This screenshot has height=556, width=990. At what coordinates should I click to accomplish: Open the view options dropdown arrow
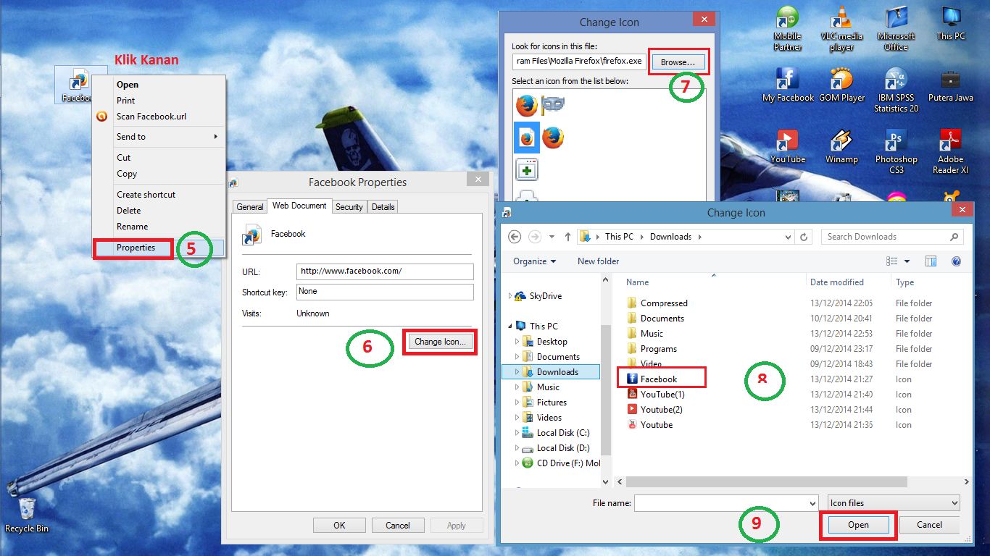(x=907, y=261)
